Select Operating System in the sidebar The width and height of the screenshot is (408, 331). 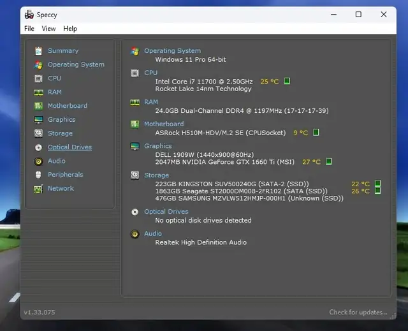tap(76, 64)
